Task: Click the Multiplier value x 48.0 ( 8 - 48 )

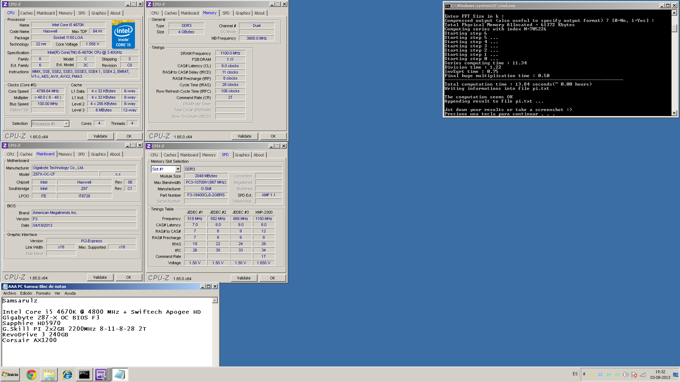Action: [48, 97]
